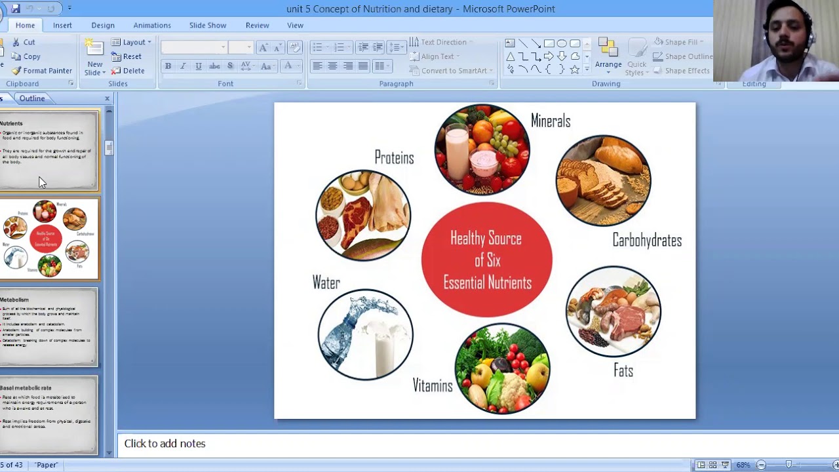839x472 pixels.
Task: Toggle Italic formatting
Action: pos(183,66)
